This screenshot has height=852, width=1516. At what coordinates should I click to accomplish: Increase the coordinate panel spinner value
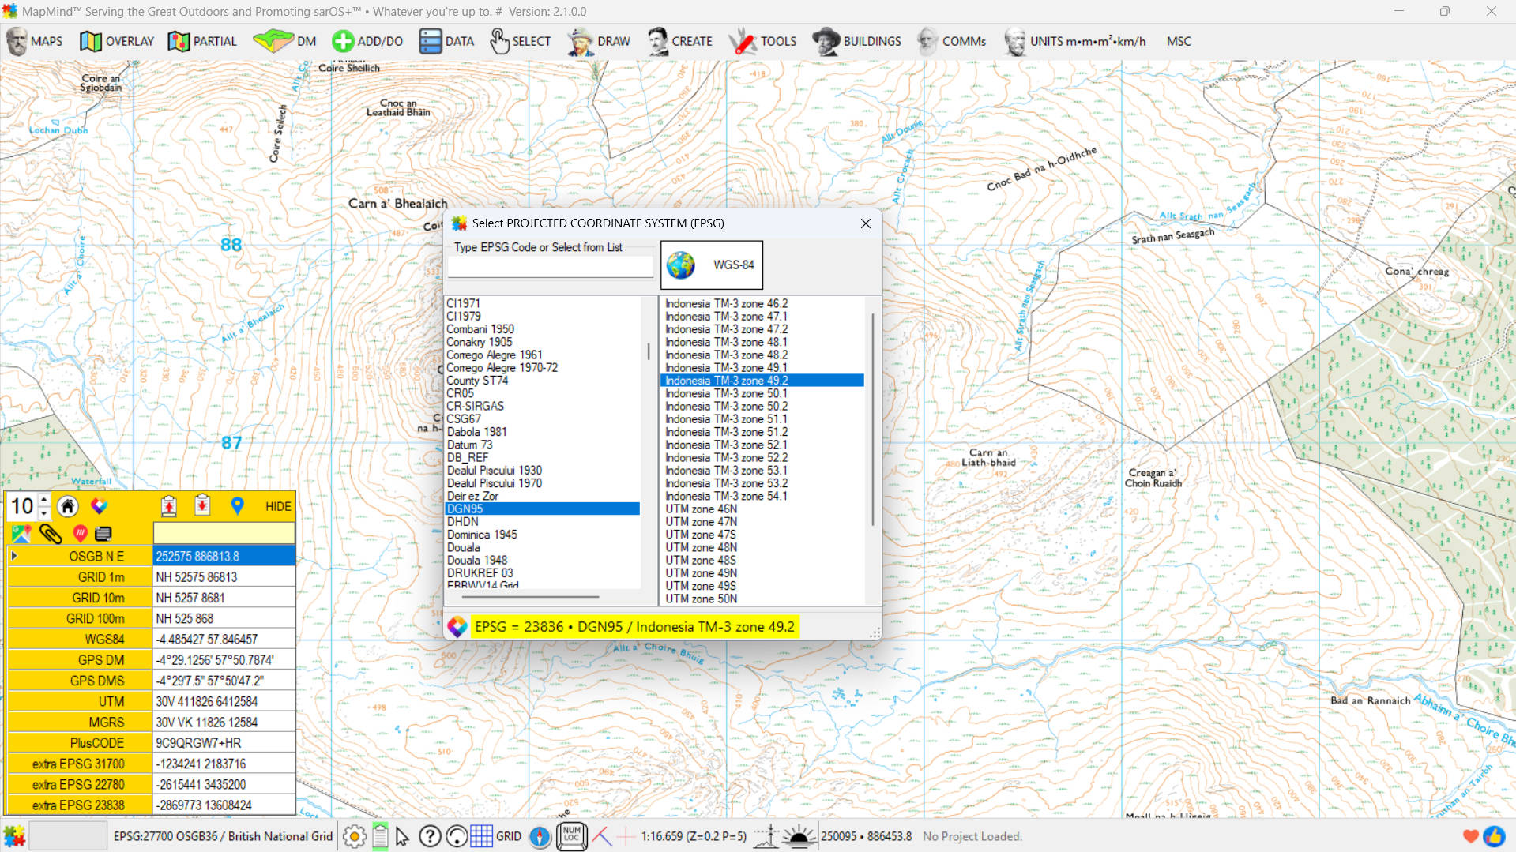pos(44,499)
